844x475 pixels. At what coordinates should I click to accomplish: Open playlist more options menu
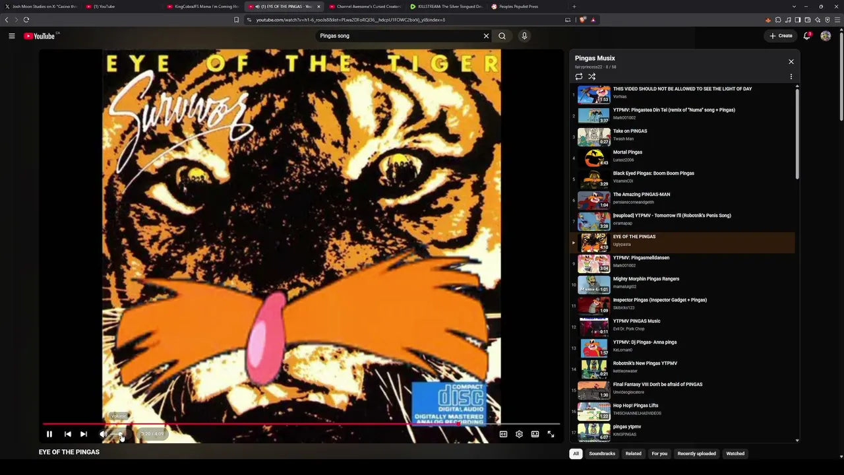tap(791, 77)
